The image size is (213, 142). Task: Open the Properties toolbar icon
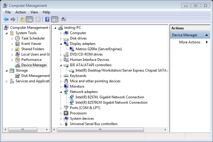pyautogui.click(x=38, y=20)
